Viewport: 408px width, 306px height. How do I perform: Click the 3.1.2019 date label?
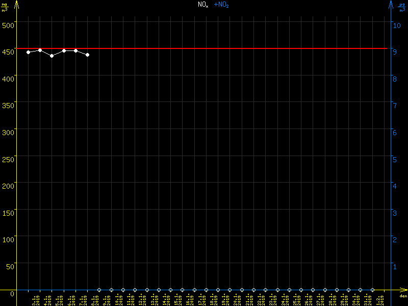pyautogui.click(x=35, y=298)
